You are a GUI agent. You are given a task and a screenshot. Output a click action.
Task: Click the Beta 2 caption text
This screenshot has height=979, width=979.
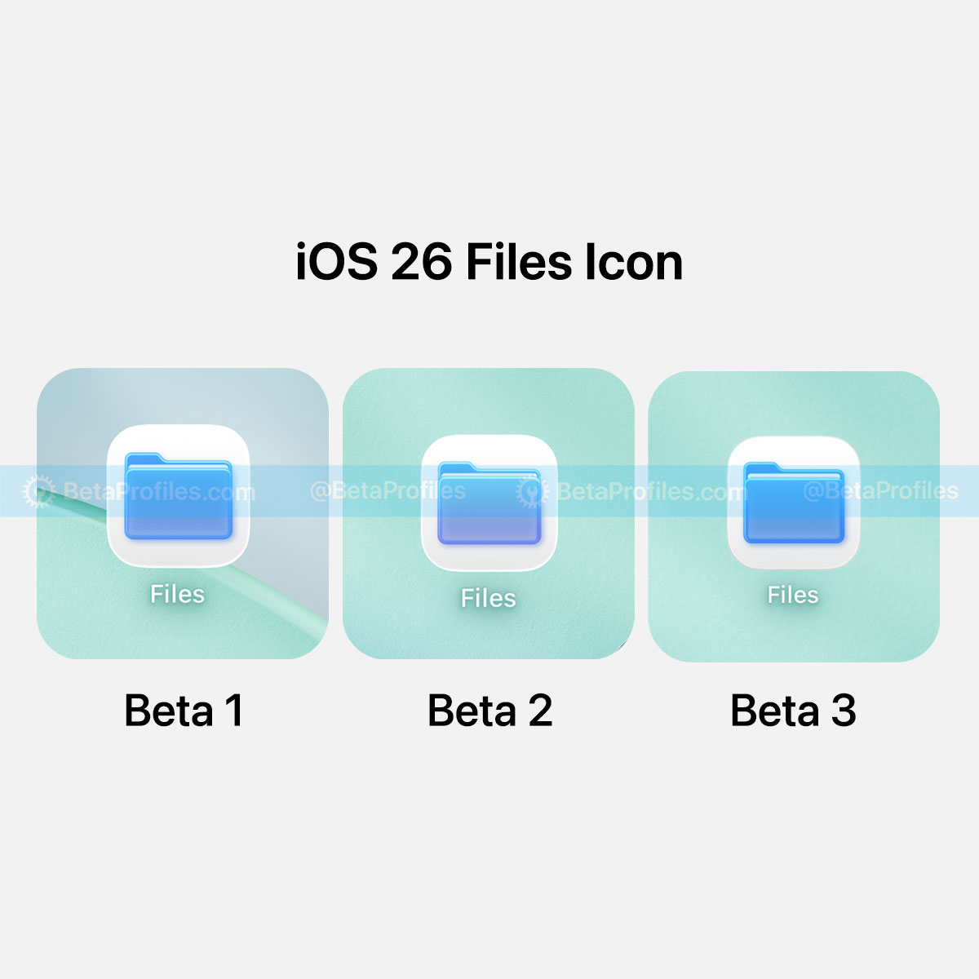(x=489, y=711)
